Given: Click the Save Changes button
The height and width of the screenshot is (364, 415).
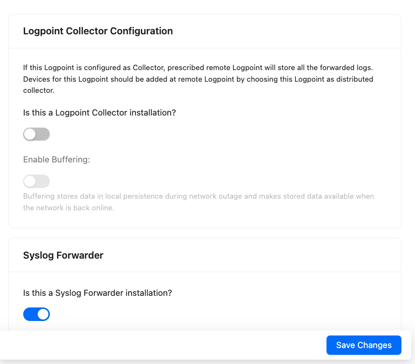Looking at the screenshot, I should coord(363,345).
